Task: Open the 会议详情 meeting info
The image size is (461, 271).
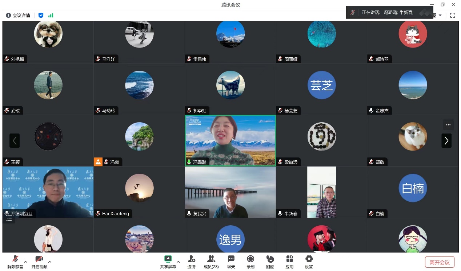Action: coord(18,15)
